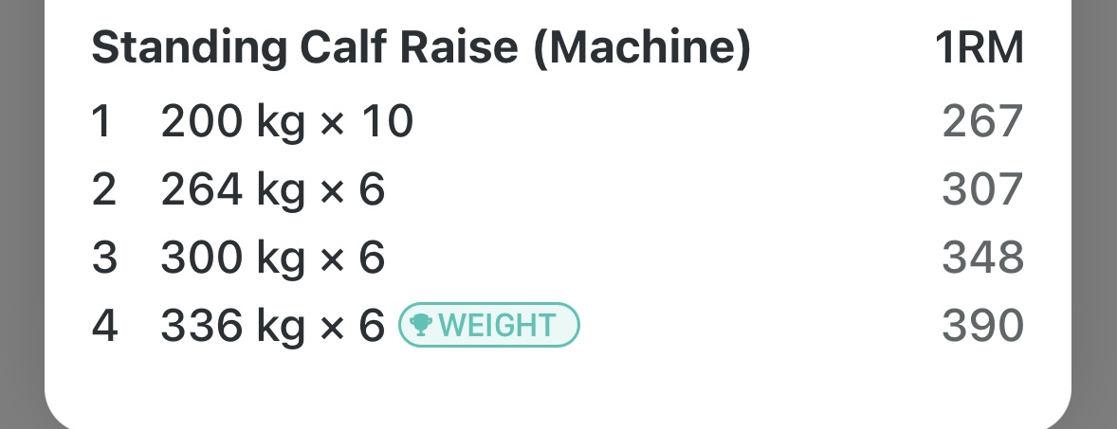Click the 200 kg weight in set one
Screen dimensions: 1117x429
click(228, 122)
